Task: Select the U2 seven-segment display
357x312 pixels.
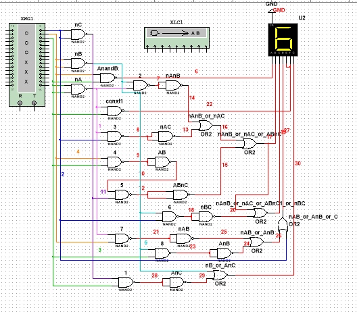Action: (x=283, y=40)
